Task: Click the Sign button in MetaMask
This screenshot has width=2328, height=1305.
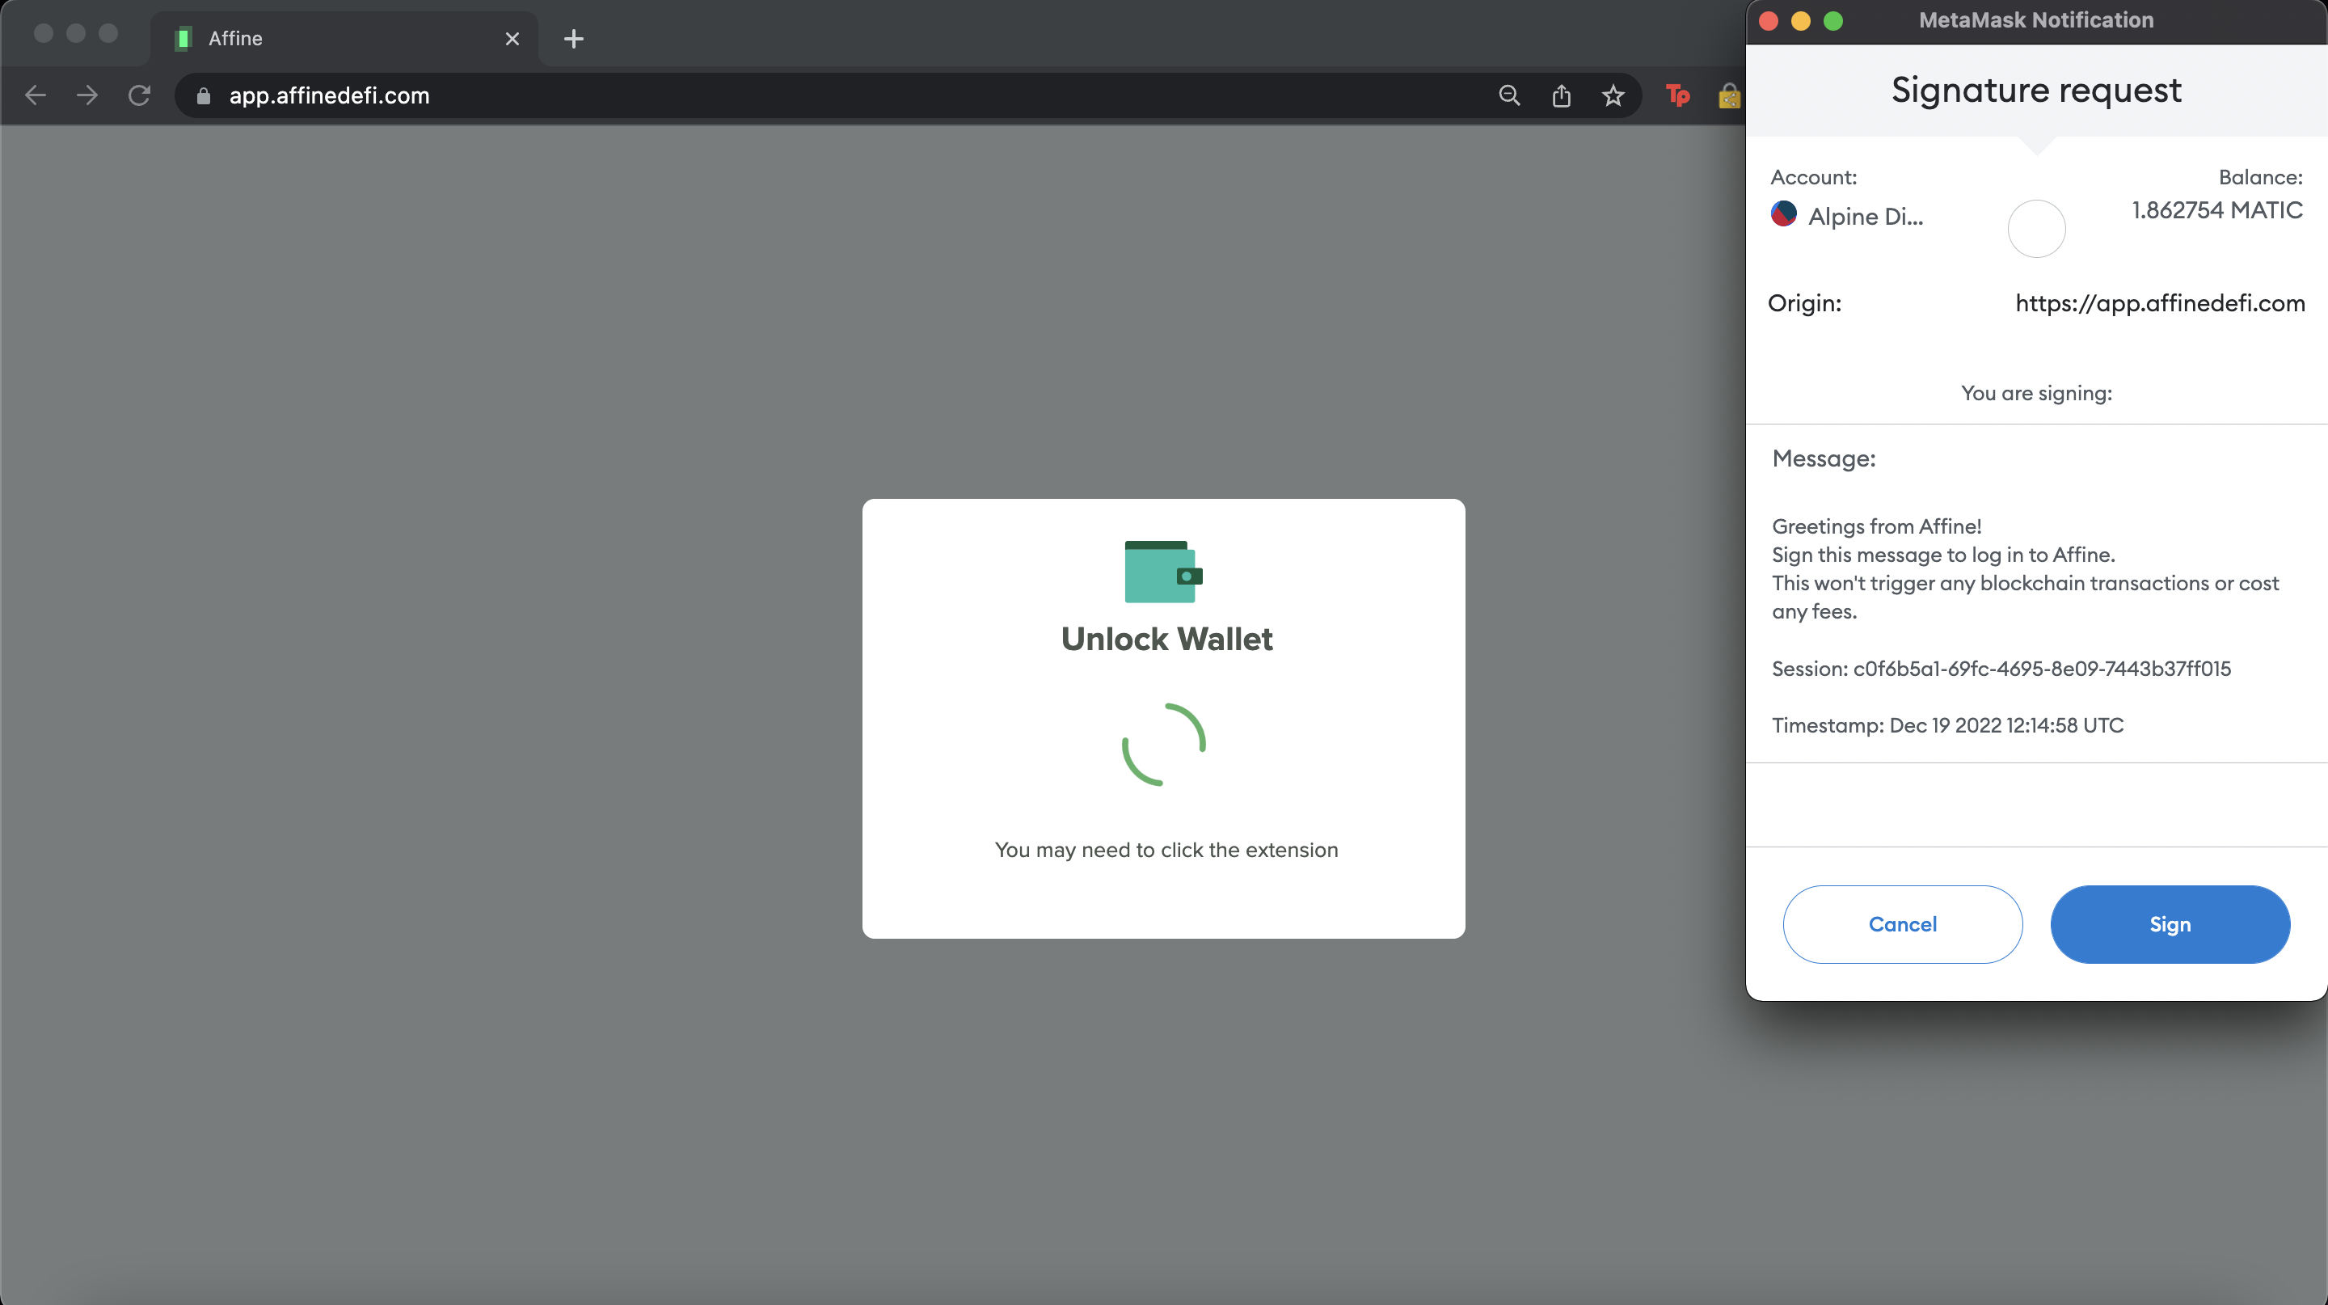Action: (2169, 923)
